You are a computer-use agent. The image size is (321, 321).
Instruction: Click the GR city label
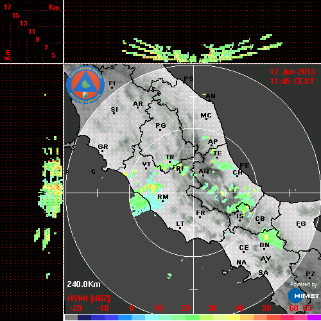[103, 147]
